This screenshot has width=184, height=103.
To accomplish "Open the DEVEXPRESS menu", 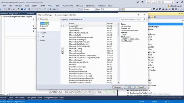I will point(91,6).
